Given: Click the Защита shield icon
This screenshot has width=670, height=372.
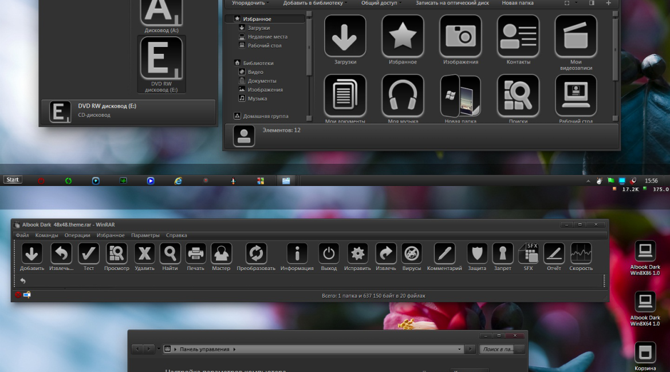Looking at the screenshot, I should point(477,254).
